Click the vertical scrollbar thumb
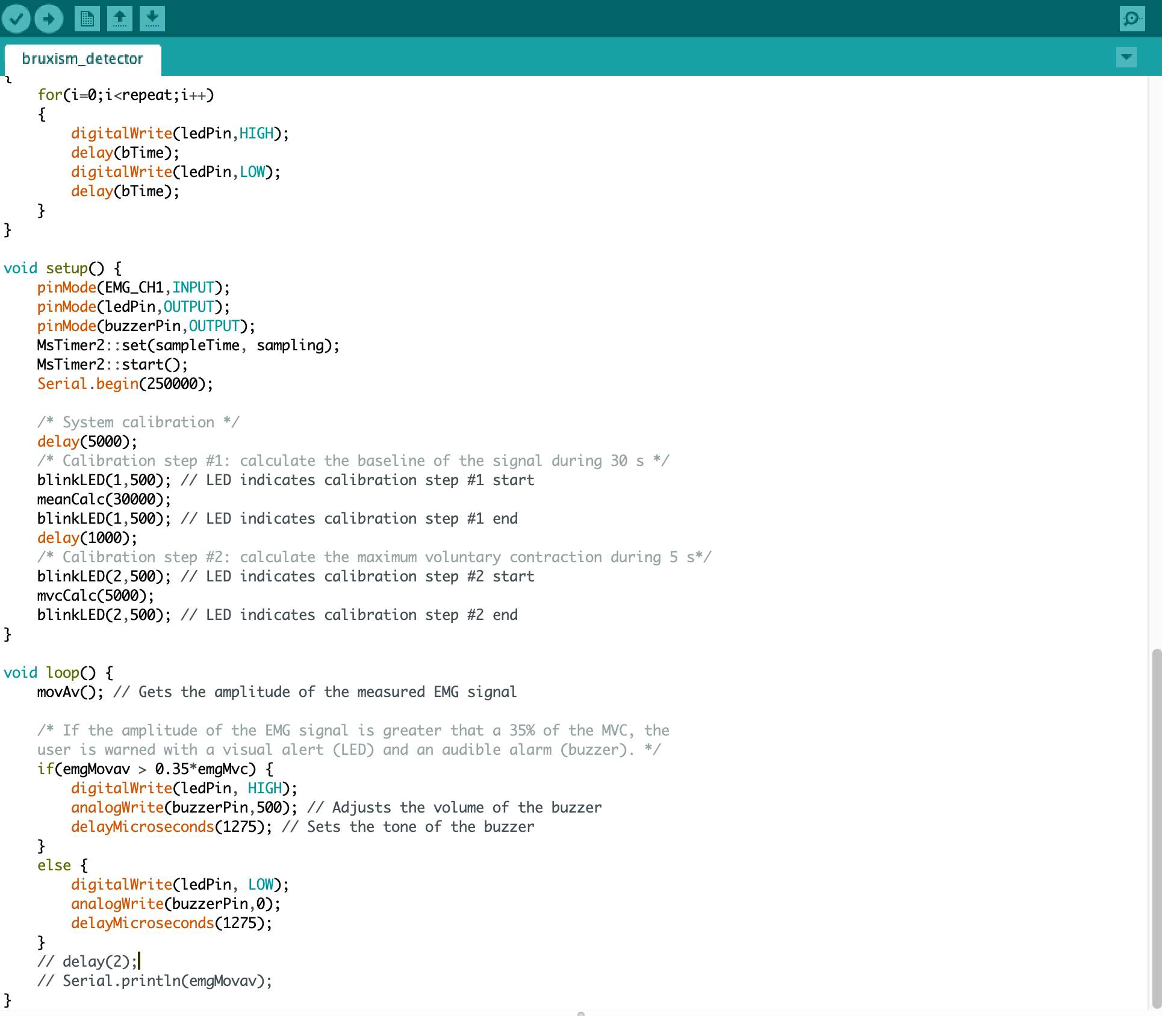Image resolution: width=1162 pixels, height=1016 pixels. pyautogui.click(x=1156, y=828)
